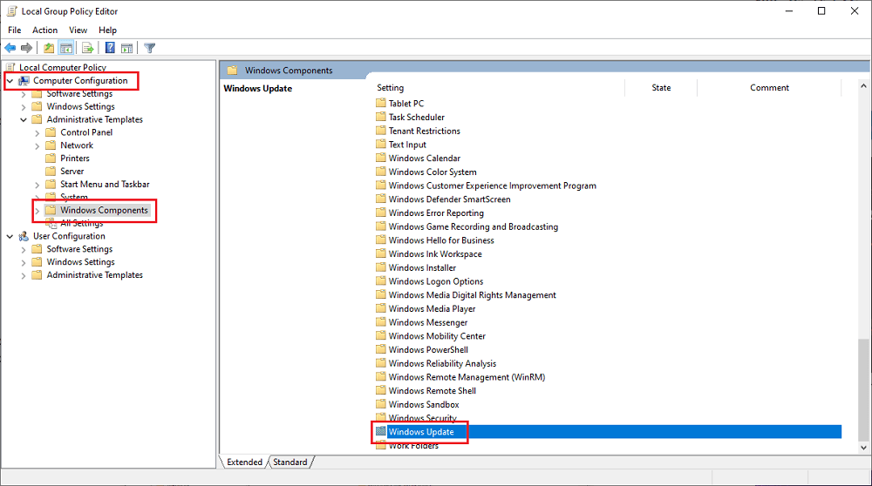This screenshot has height=486, width=872.
Task: Expand Administrative Templates under User Configuration
Action: (x=24, y=275)
